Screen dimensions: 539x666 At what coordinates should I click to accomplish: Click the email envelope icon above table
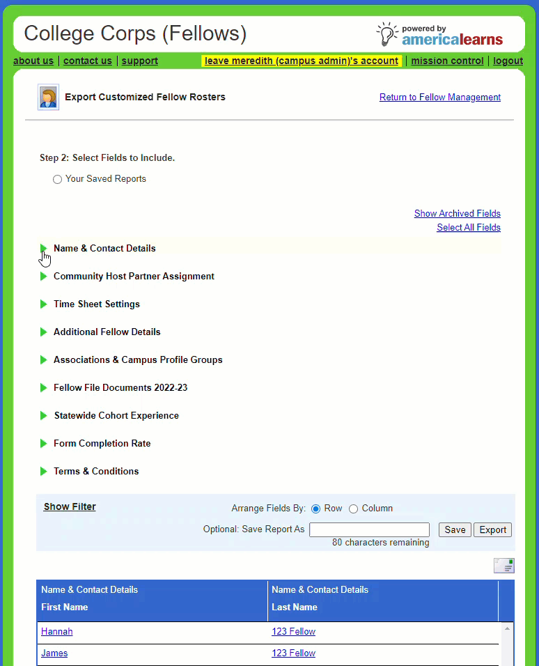[503, 566]
